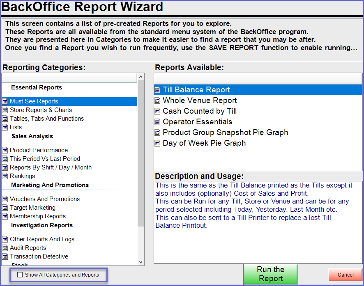Click the icon beside Store Reports & Charts
This screenshot has width=364, height=286.
[5, 110]
